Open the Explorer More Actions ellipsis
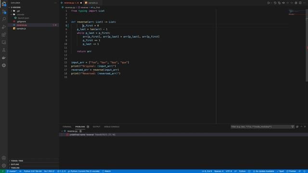The width and height of the screenshot is (308, 173). point(55,3)
